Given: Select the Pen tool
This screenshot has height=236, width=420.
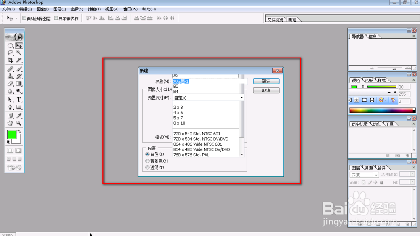Looking at the screenshot, I should pos(10,107).
